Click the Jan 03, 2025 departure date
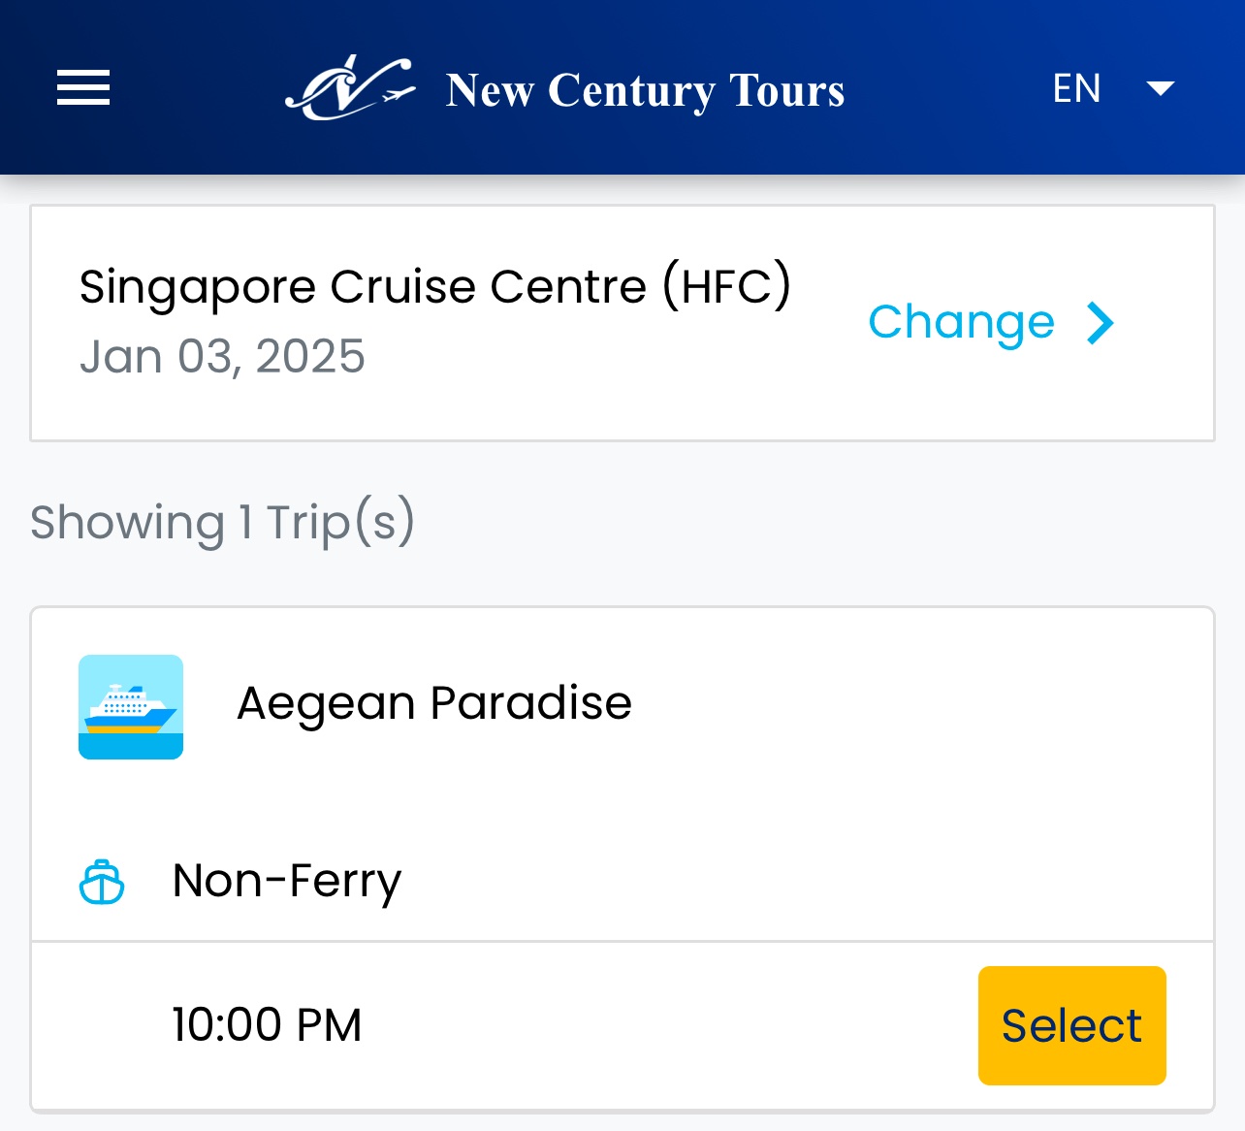This screenshot has width=1245, height=1131. tap(222, 356)
